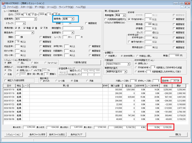Screen dimensions: 192x143
Task: Check the 単平均的率× checkbox
Action: [129, 42]
